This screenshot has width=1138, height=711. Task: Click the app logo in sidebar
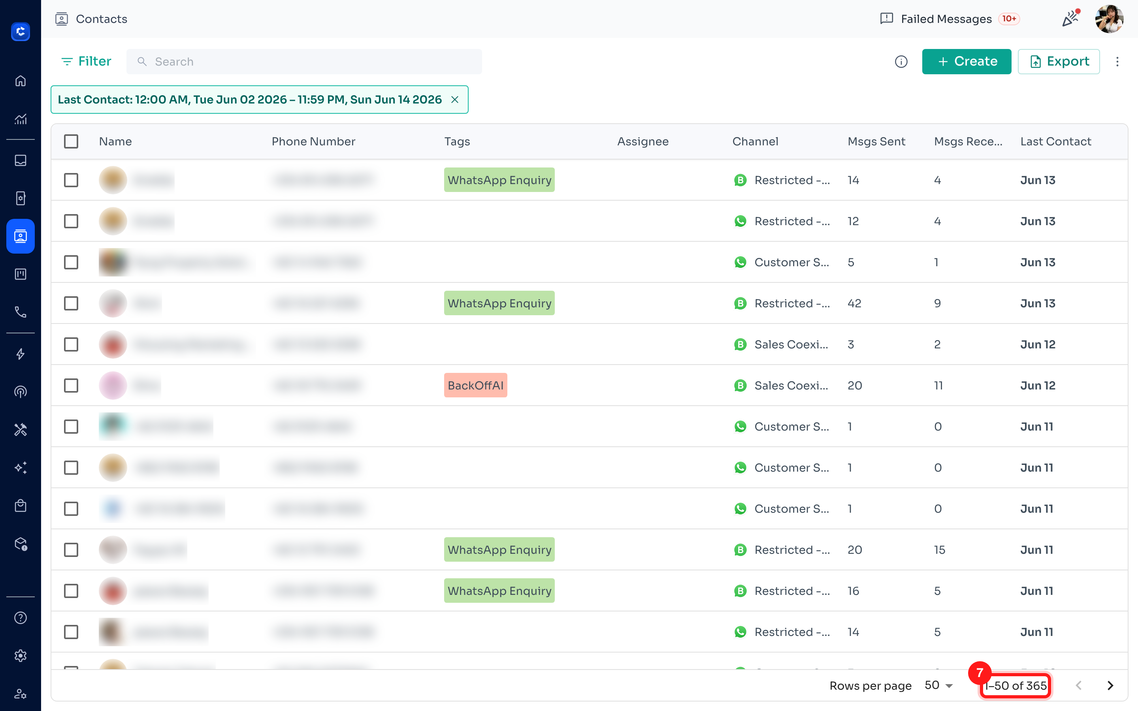tap(20, 32)
